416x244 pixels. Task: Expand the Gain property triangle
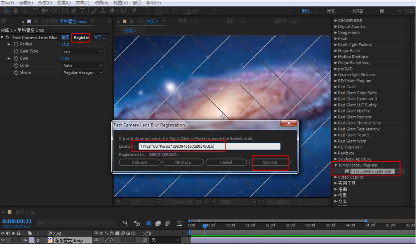point(9,58)
